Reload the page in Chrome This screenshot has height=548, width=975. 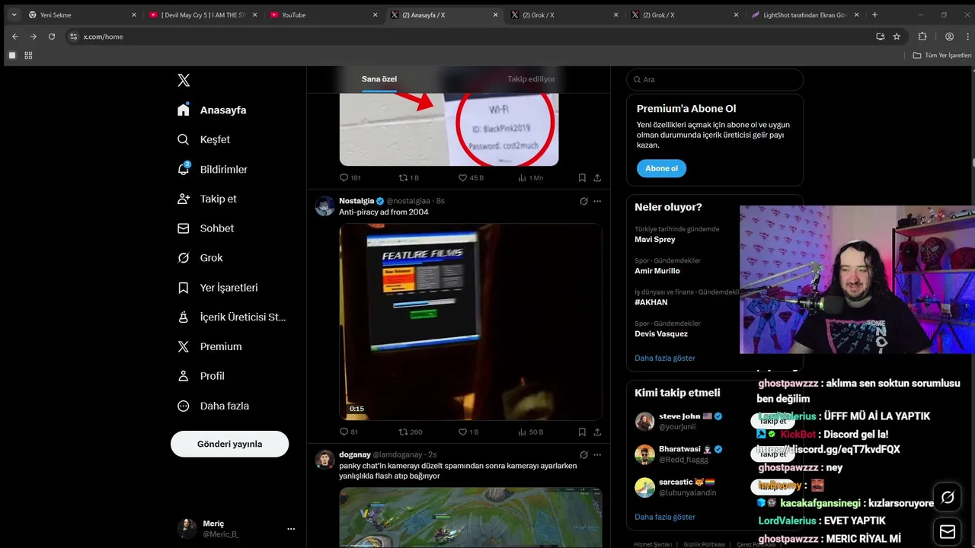pyautogui.click(x=52, y=37)
